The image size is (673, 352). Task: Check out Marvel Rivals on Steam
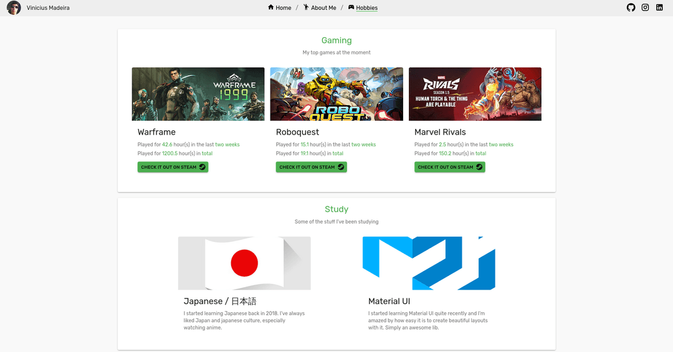click(450, 167)
